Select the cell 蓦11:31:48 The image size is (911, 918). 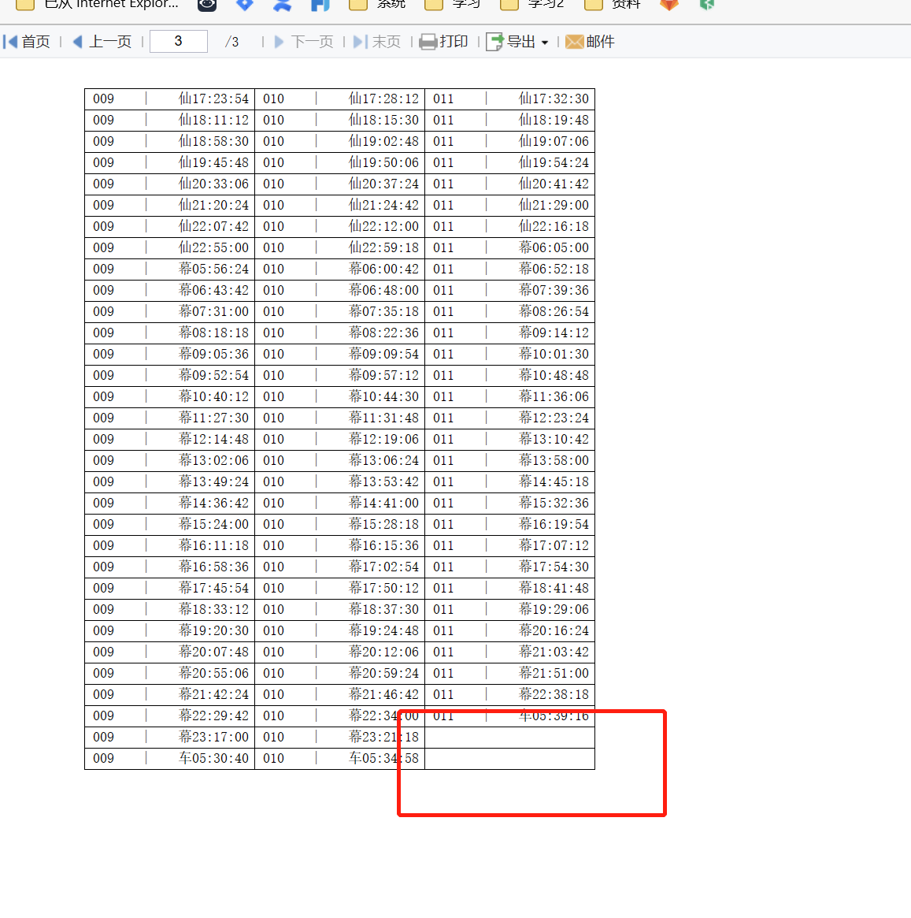pyautogui.click(x=383, y=418)
